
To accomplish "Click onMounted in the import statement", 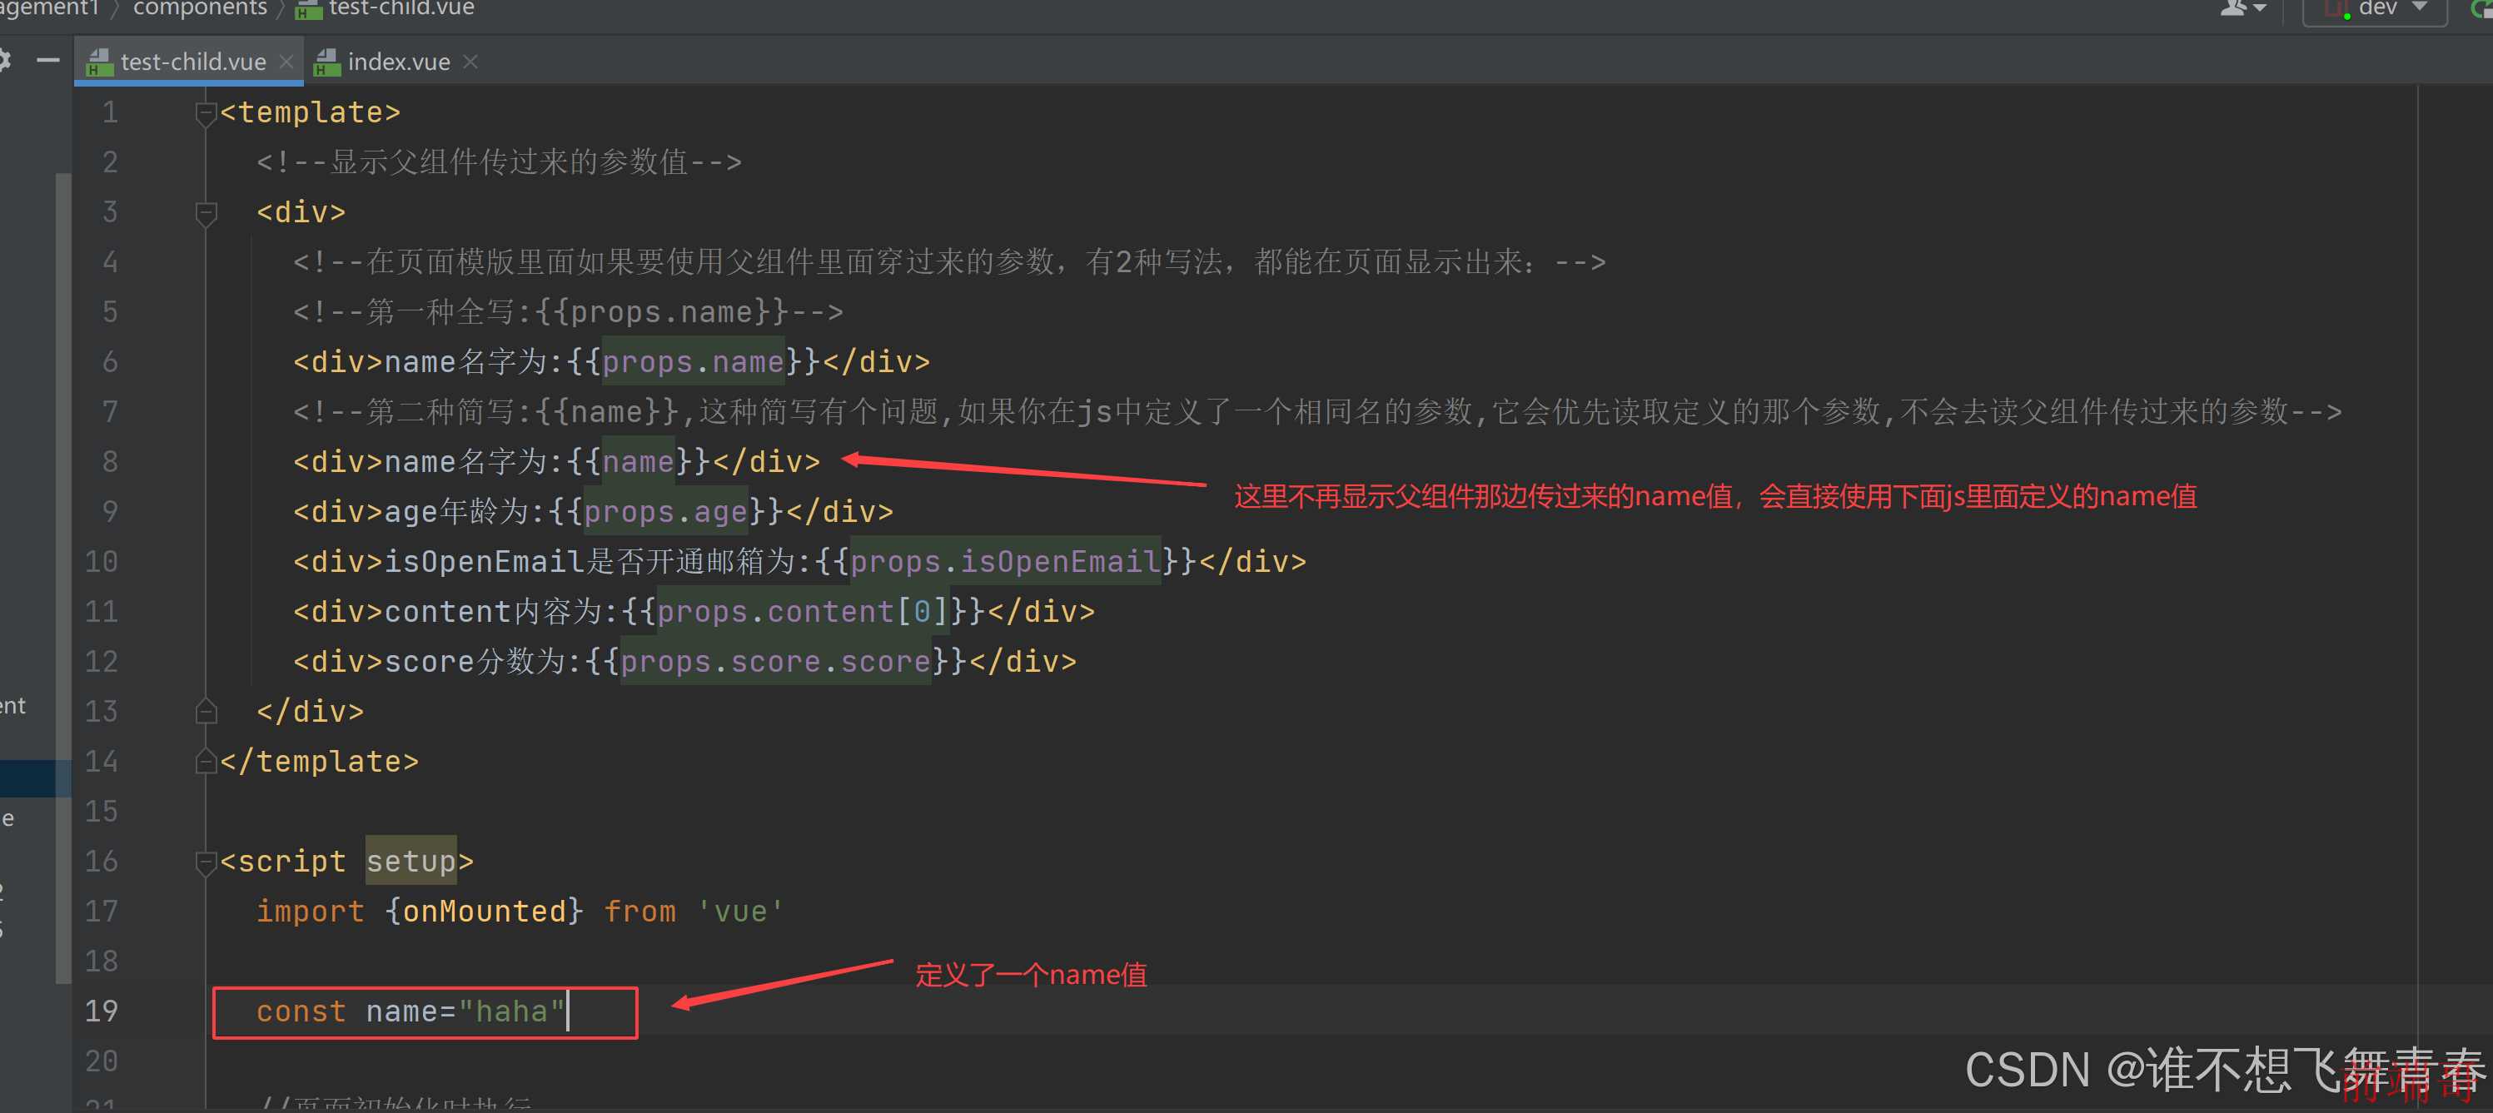I will coord(484,912).
